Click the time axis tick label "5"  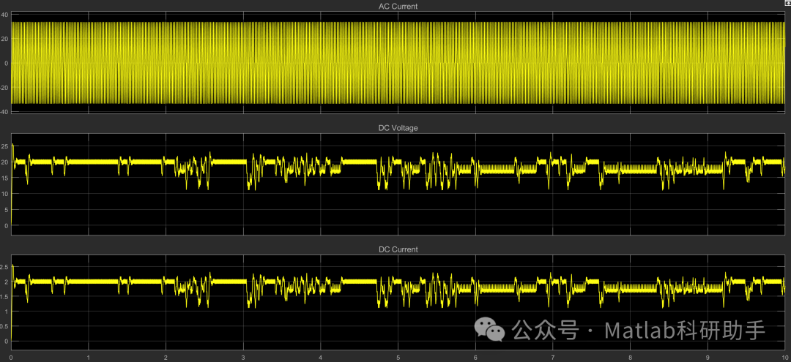click(x=398, y=356)
